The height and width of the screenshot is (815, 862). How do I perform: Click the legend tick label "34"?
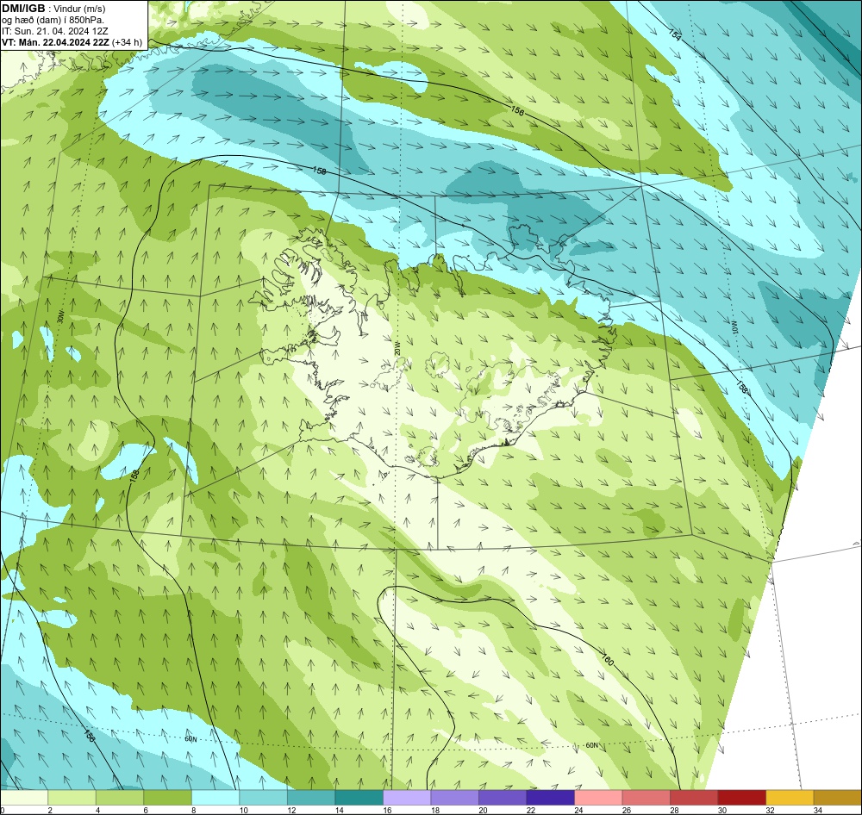(817, 810)
